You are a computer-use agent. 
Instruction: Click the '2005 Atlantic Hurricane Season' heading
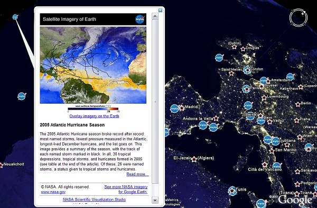(x=72, y=125)
